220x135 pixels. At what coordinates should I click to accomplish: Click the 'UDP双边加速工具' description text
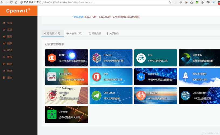[202, 99]
